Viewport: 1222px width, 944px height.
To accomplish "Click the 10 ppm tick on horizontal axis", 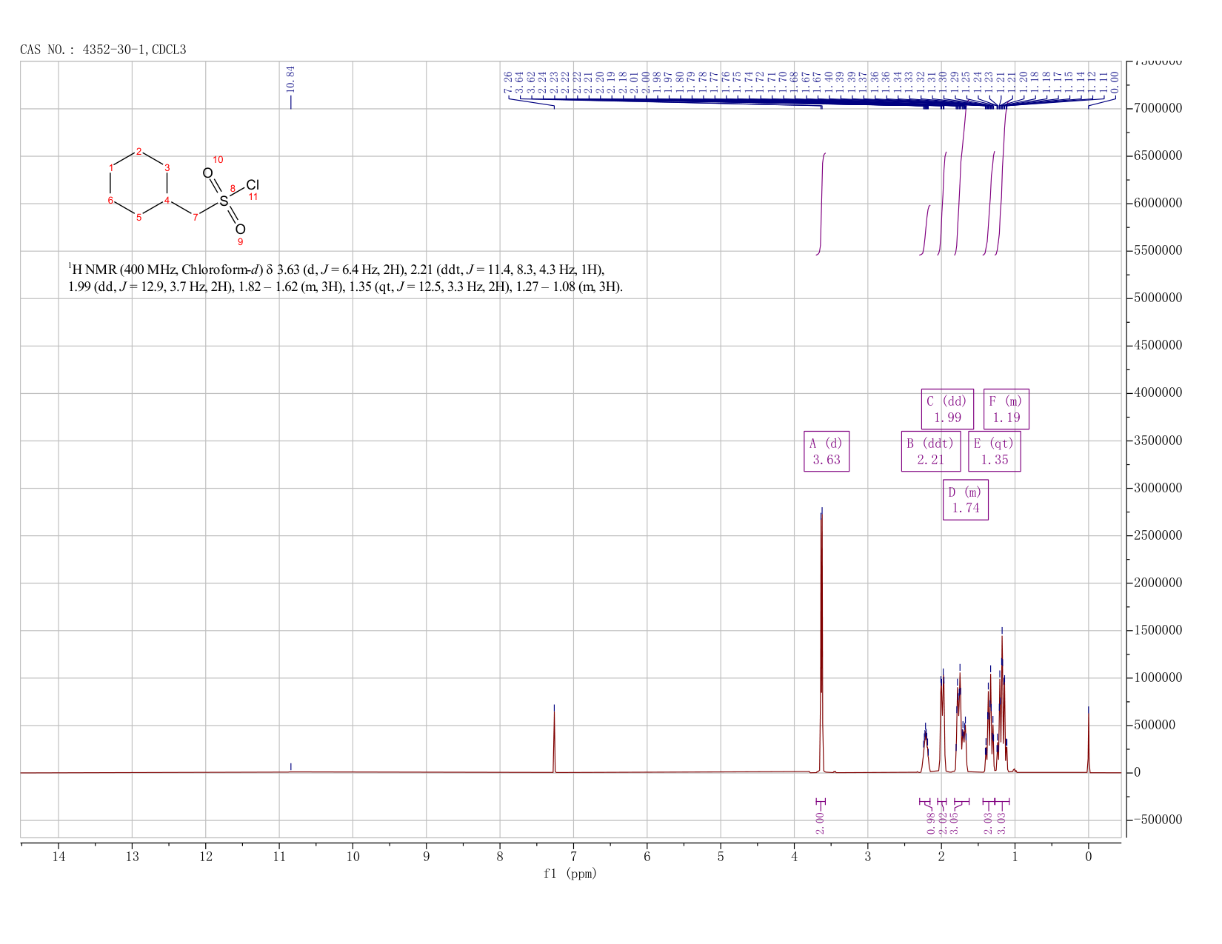I will click(x=353, y=857).
